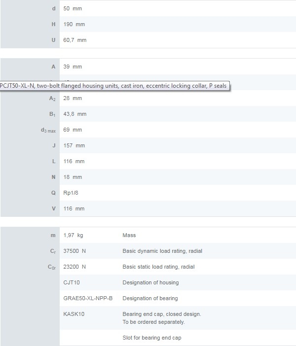Select the U value 60,7 mm
The image size is (296, 346).
[75, 40]
